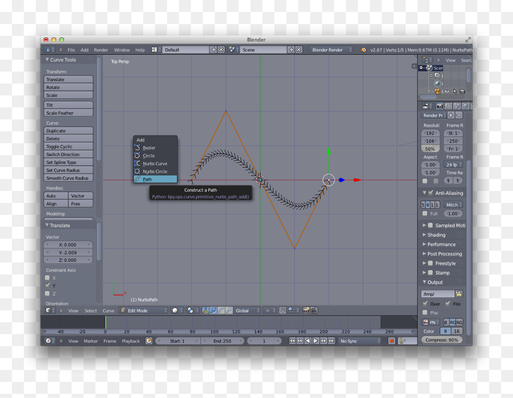Enable the Stamp checkbox
513x398 pixels.
pos(431,273)
